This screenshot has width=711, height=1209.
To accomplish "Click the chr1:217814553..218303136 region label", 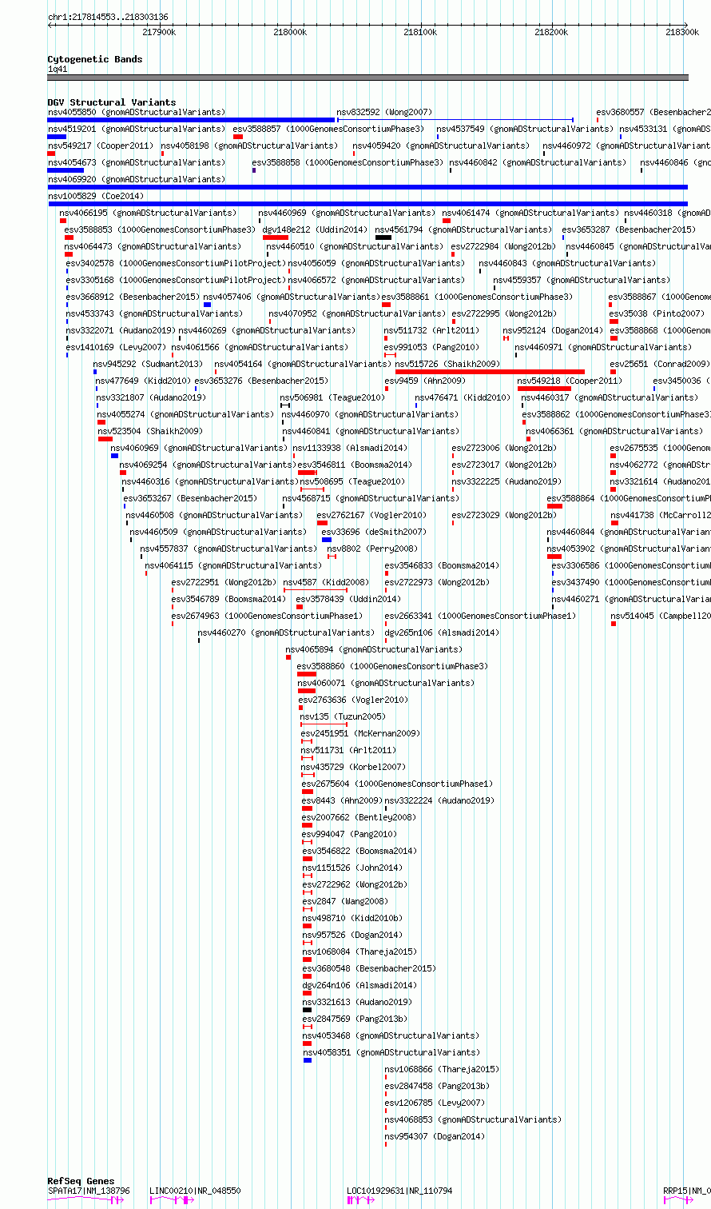I will click(x=108, y=17).
